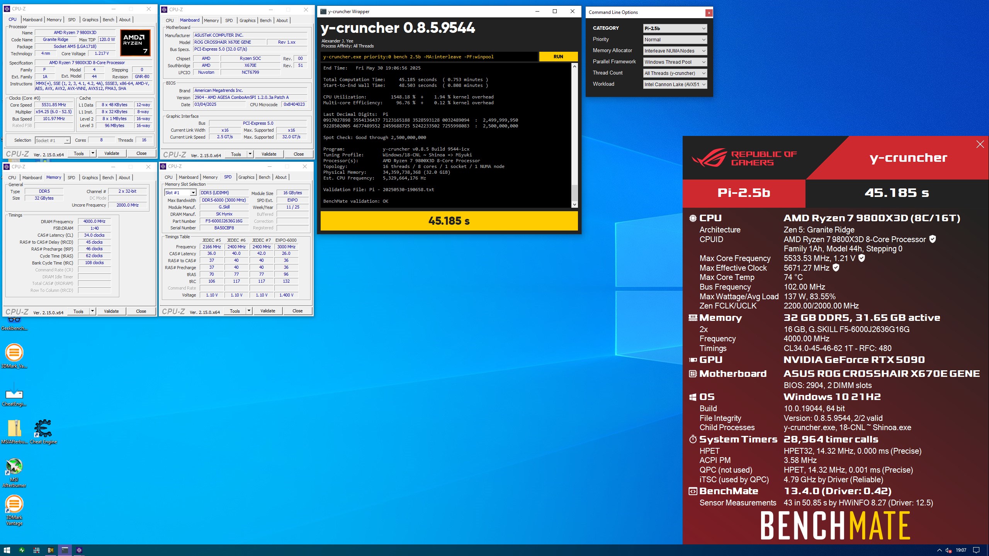
Task: Switch to the y-cruncher console taskbar icon
Action: [x=65, y=550]
